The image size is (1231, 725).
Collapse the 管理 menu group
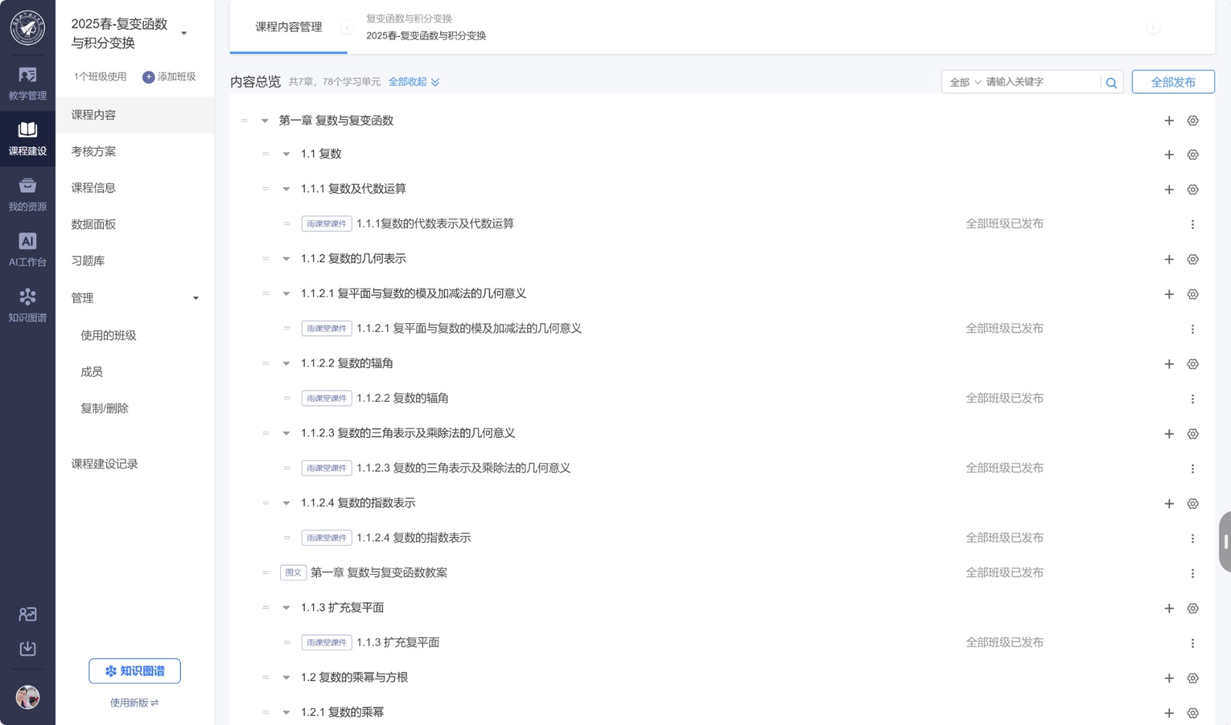click(195, 299)
